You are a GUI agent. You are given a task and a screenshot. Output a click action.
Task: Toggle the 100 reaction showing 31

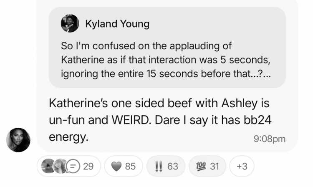tap(207, 166)
